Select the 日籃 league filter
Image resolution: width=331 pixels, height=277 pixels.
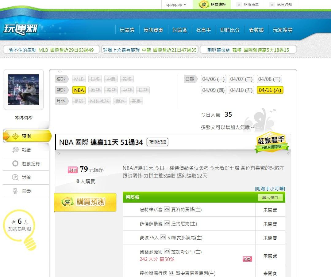pos(143,90)
